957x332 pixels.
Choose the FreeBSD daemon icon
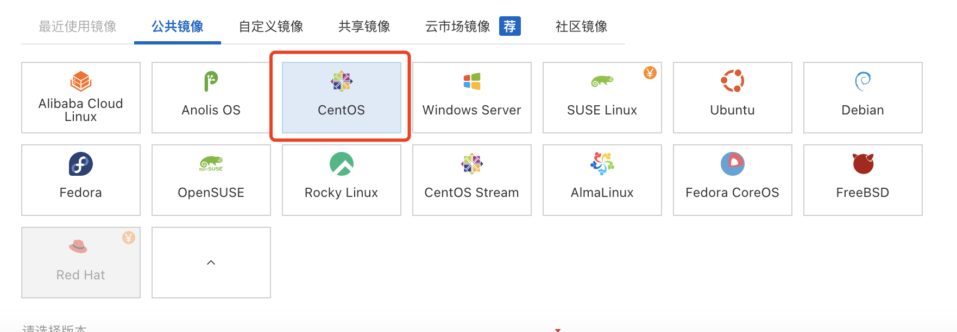coord(862,164)
